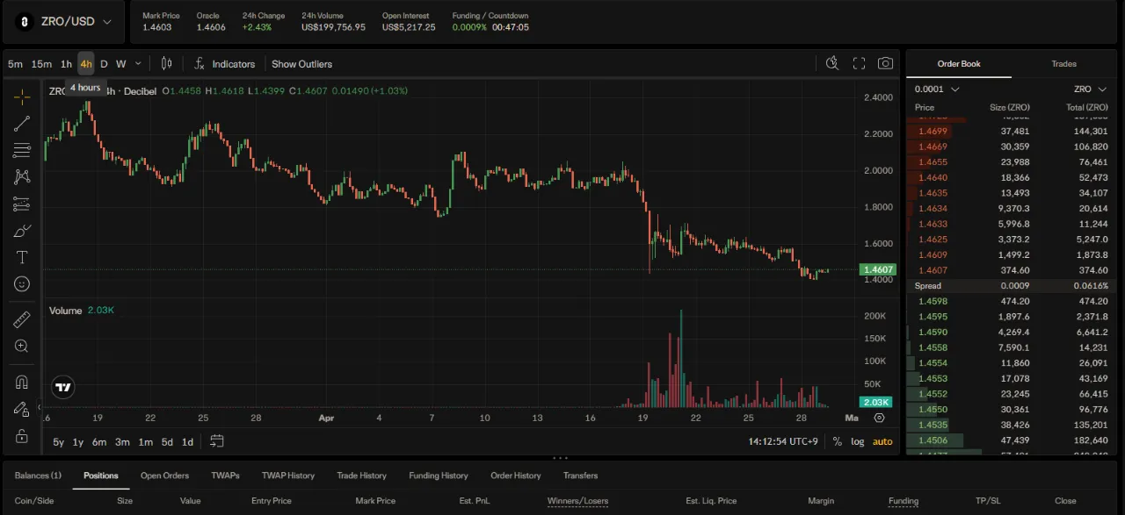Toggle auto scale on chart
The width and height of the screenshot is (1125, 515).
coord(882,442)
